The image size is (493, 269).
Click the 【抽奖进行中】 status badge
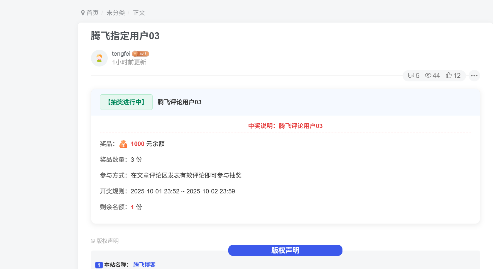[x=126, y=102]
